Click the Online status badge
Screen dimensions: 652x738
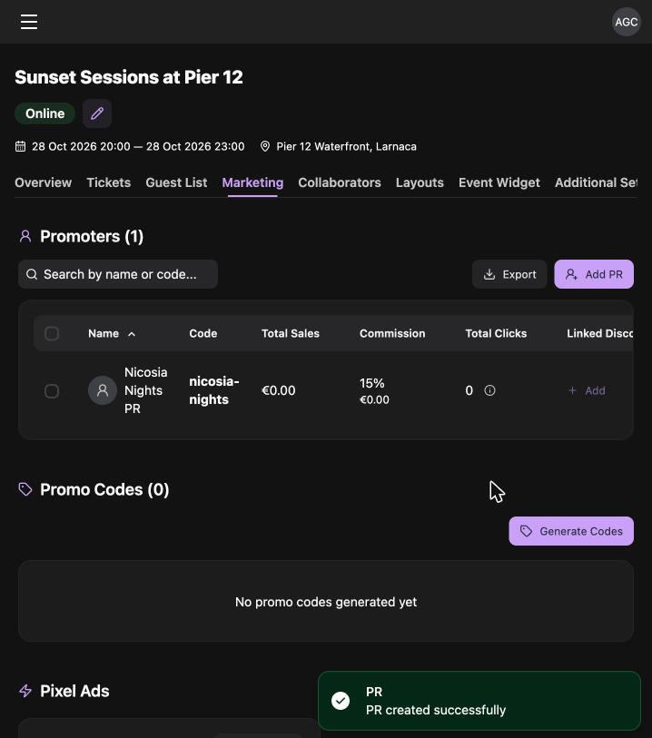coord(44,113)
